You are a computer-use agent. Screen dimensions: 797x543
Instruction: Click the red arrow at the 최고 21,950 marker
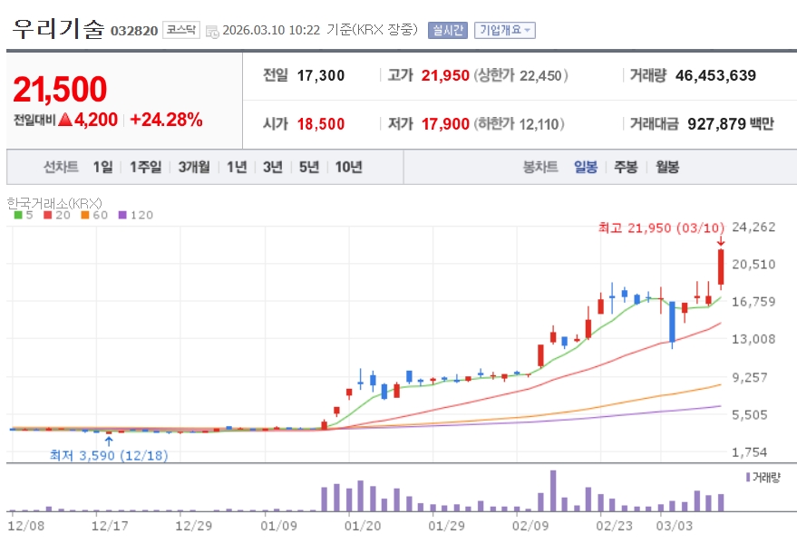coord(721,241)
